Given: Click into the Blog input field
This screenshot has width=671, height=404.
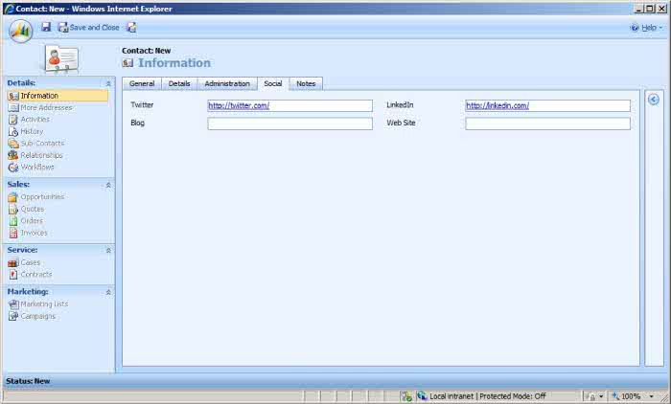Looking at the screenshot, I should click(x=289, y=123).
